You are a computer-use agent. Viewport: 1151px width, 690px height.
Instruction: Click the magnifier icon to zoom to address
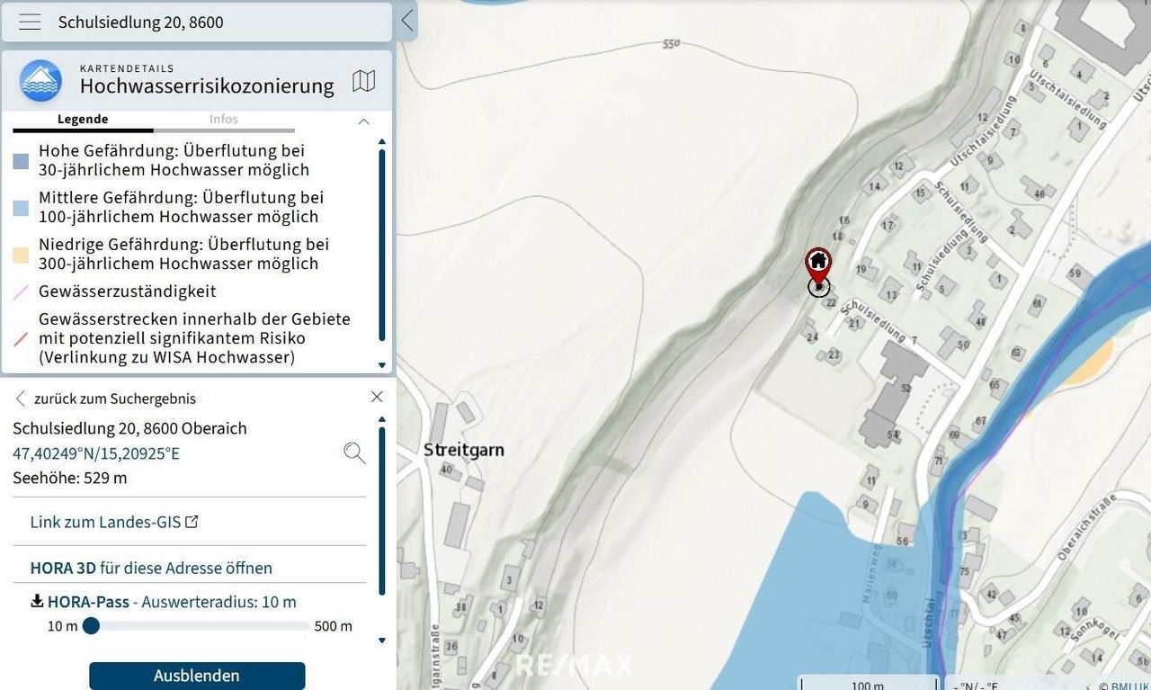354,453
